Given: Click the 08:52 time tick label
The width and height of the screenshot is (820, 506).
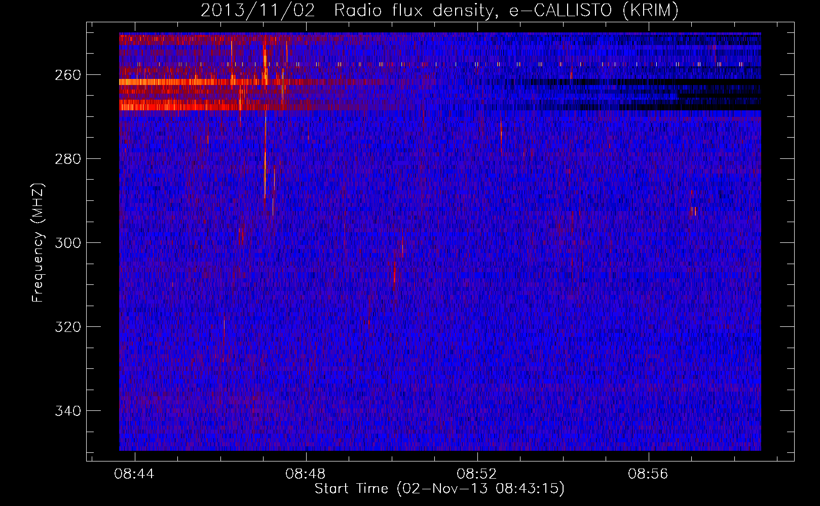Looking at the screenshot, I should 477,474.
